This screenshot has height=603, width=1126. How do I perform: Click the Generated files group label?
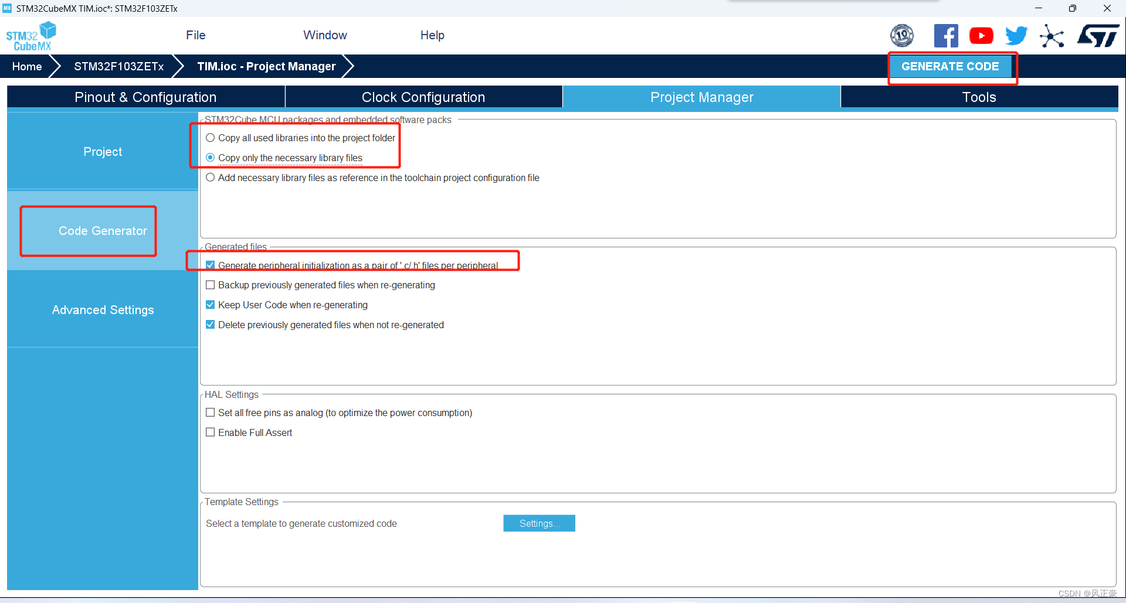coord(236,247)
